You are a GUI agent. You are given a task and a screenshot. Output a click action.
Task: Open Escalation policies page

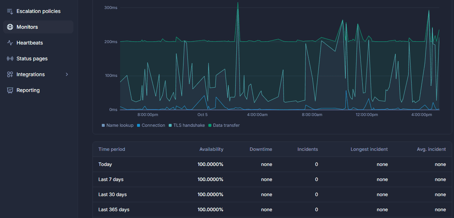point(38,11)
